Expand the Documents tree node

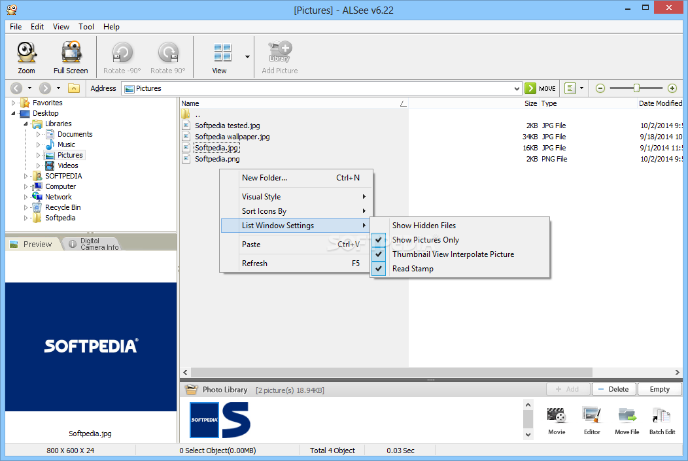pyautogui.click(x=38, y=134)
